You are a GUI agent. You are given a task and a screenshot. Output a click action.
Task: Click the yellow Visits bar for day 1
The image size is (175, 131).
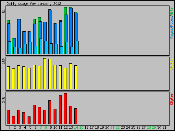click(8, 78)
